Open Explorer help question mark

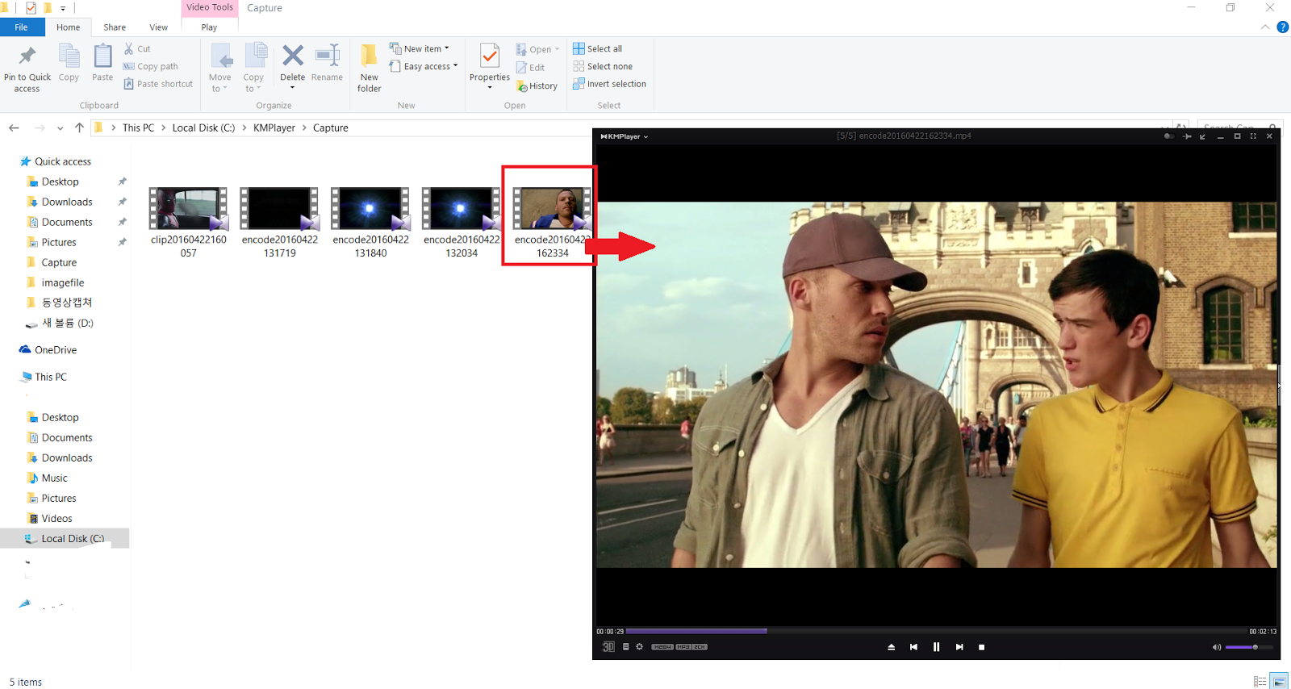1282,27
